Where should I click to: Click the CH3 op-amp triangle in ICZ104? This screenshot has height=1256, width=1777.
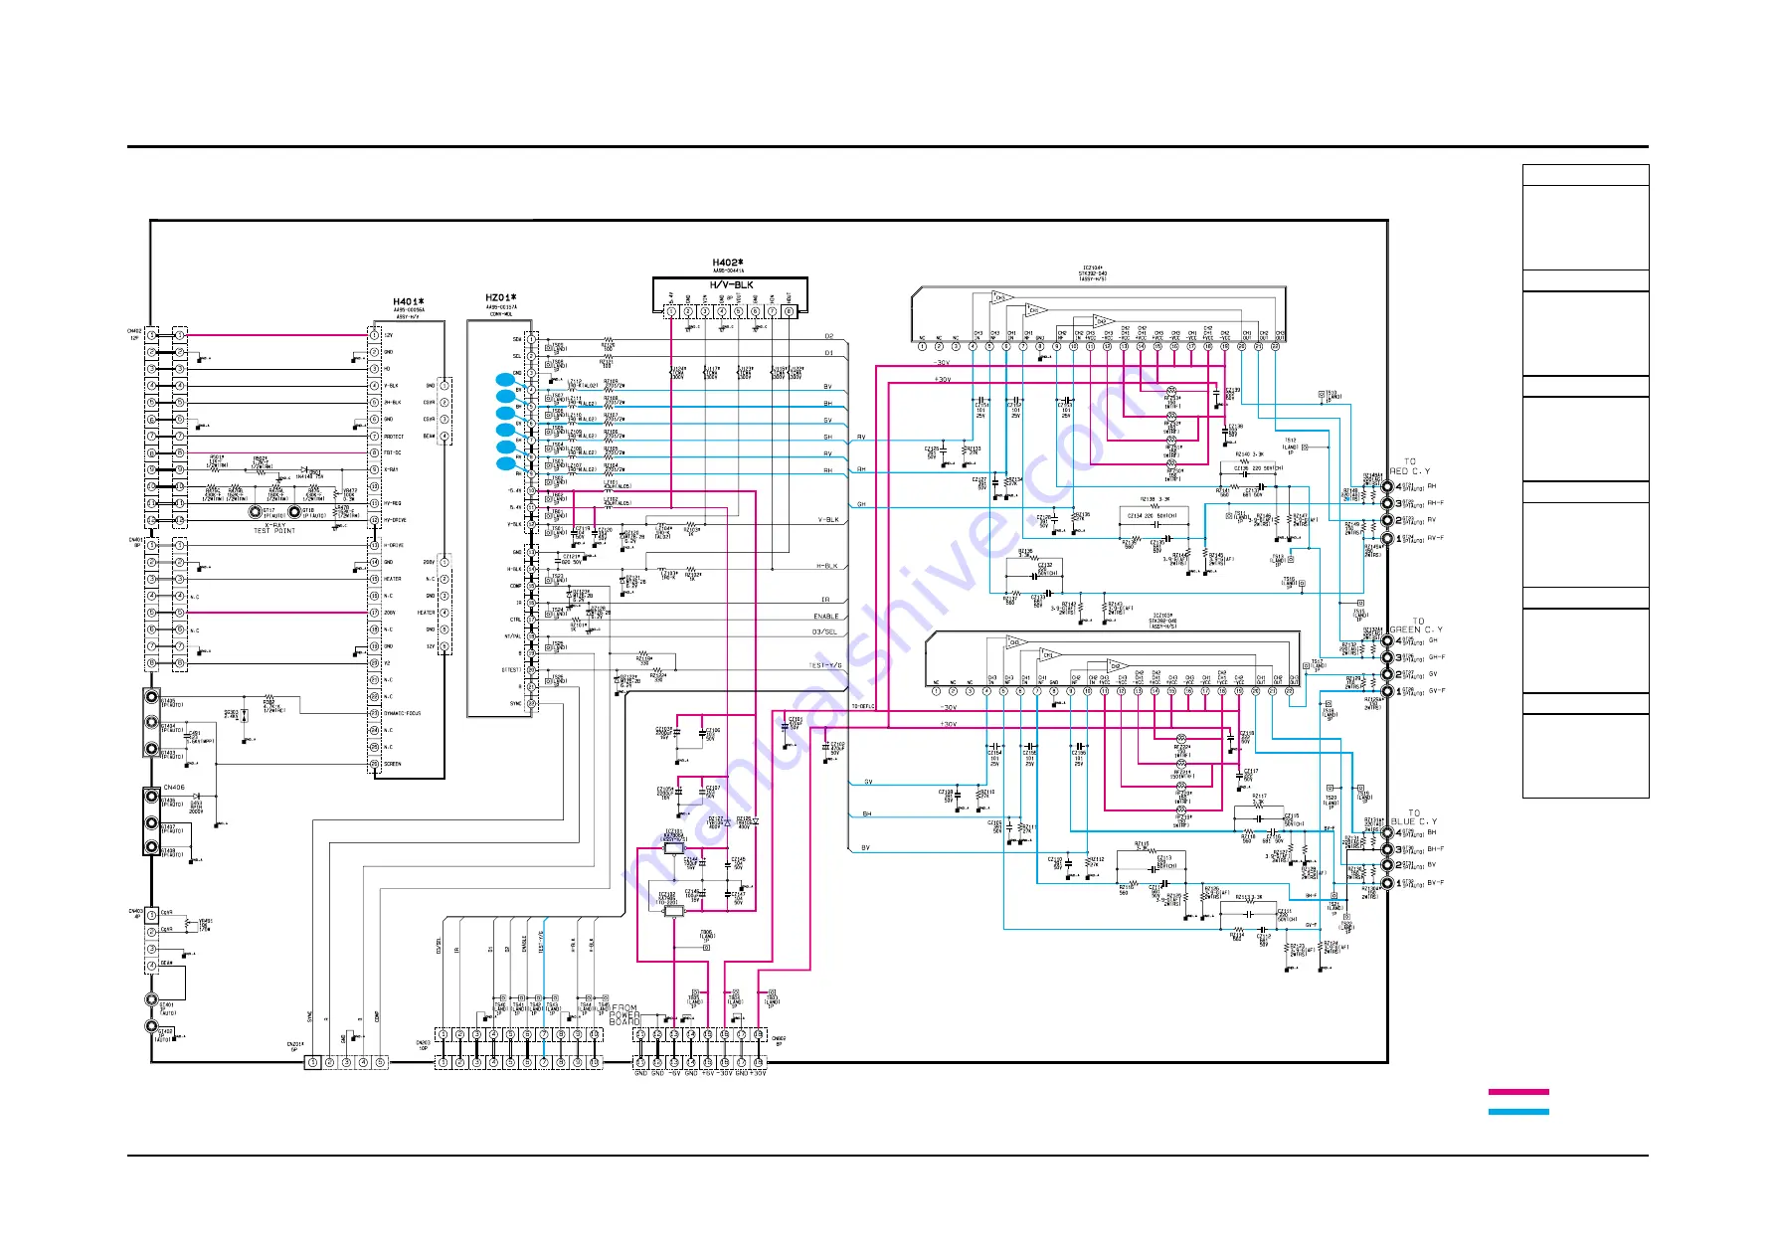click(x=1001, y=297)
